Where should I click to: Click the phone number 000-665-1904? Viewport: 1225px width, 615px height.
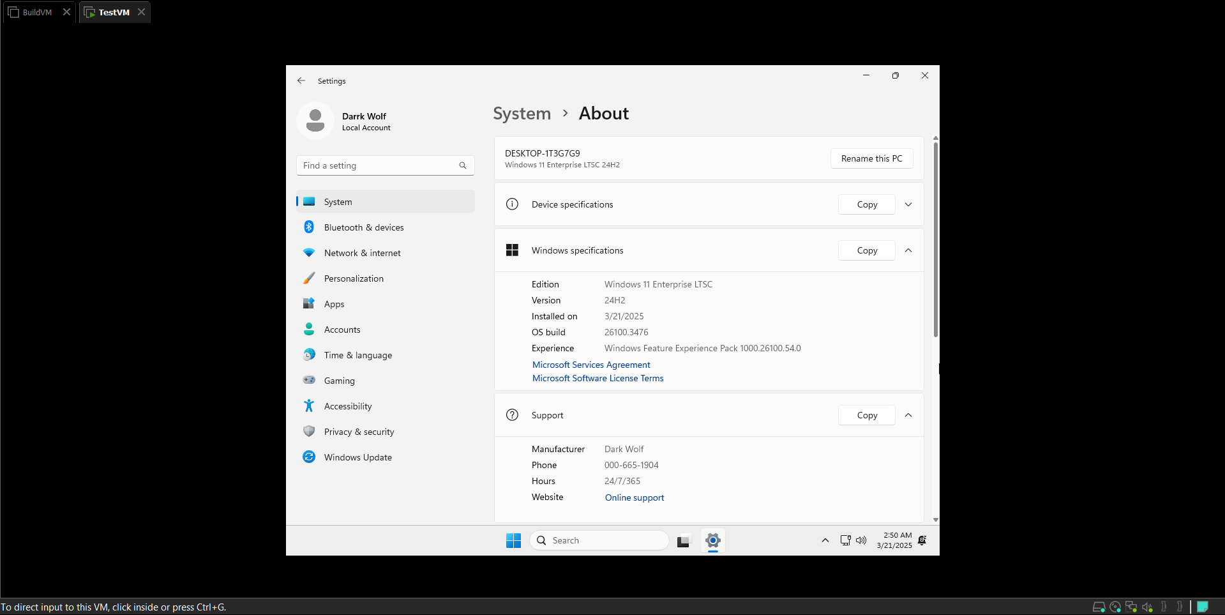[631, 465]
